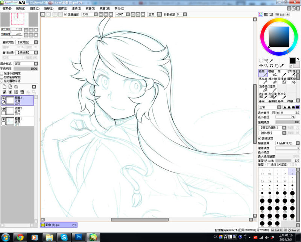The height and width of the screenshot is (242, 301).
Task: Click the zoom in plus button in toolbar
Action: (106, 14)
